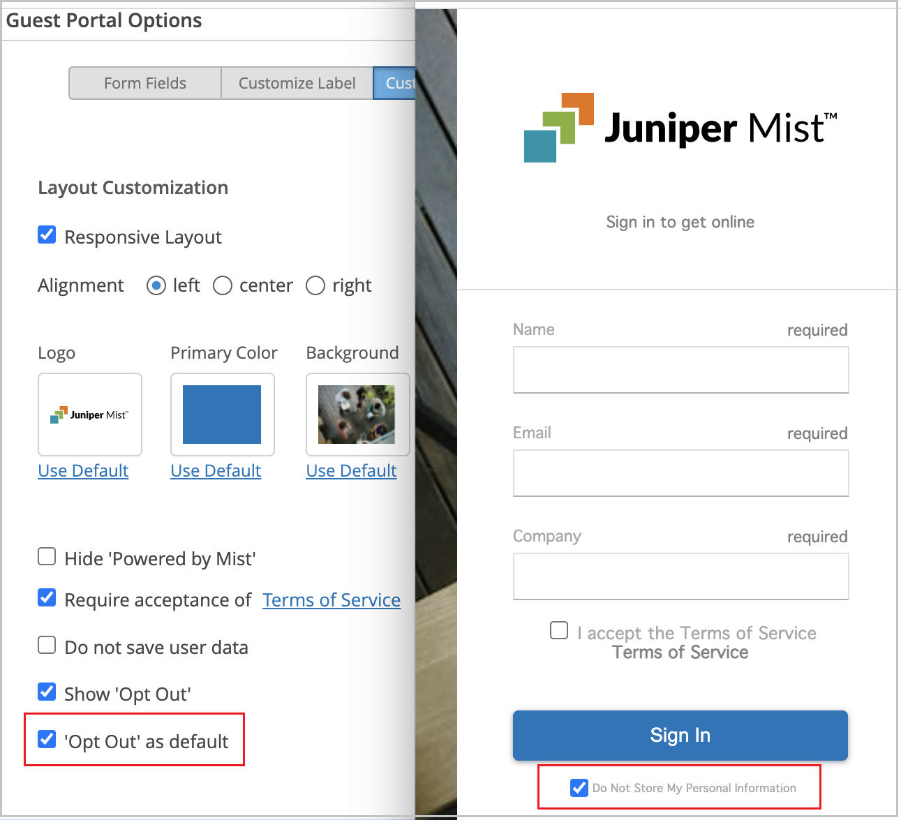Screen dimensions: 901x820
Task: Open the Terms of Service link
Action: [x=332, y=600]
